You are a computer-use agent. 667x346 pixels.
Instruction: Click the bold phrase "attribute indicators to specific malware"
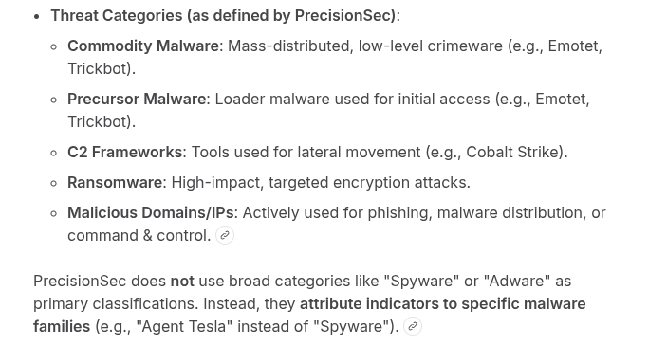point(443,304)
